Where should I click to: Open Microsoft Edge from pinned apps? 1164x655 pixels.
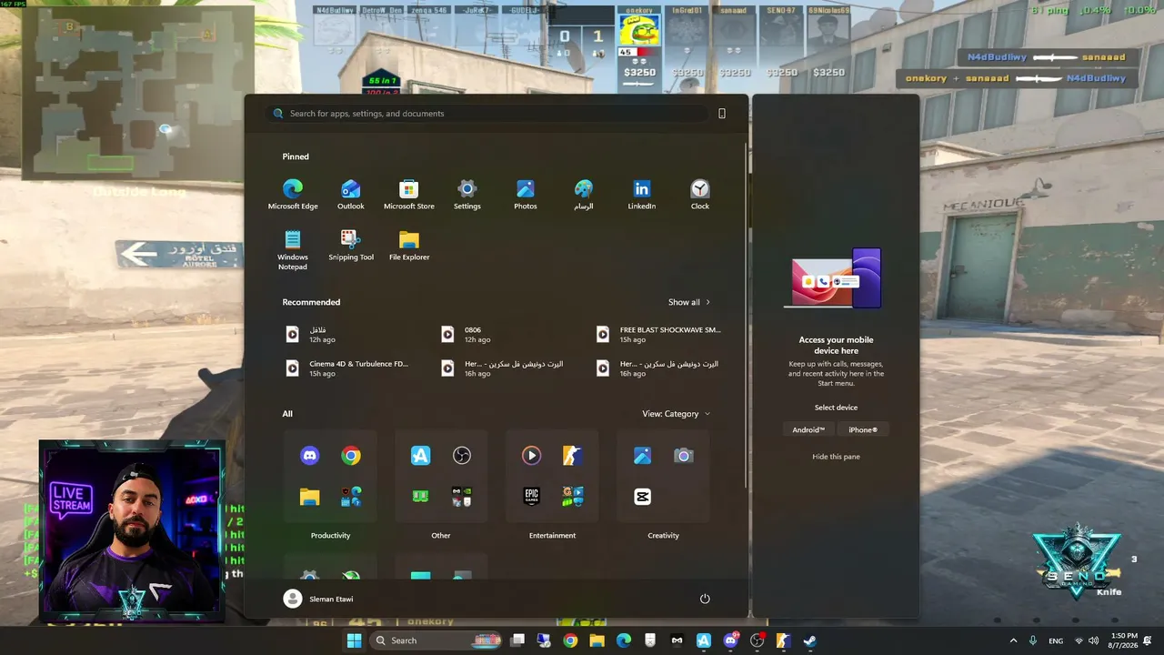pyautogui.click(x=293, y=194)
